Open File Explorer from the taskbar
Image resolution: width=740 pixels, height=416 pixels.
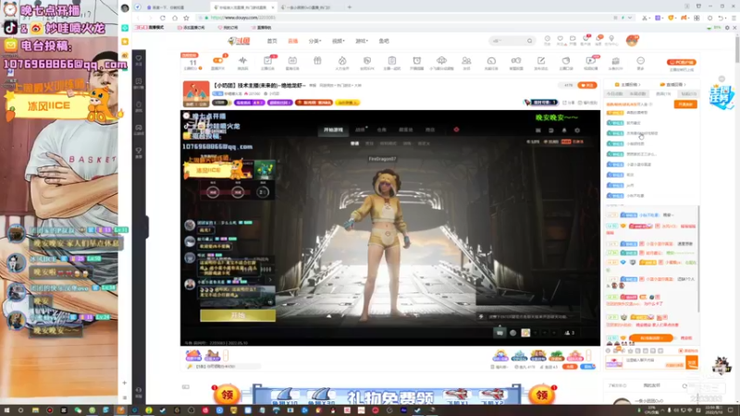(35, 410)
